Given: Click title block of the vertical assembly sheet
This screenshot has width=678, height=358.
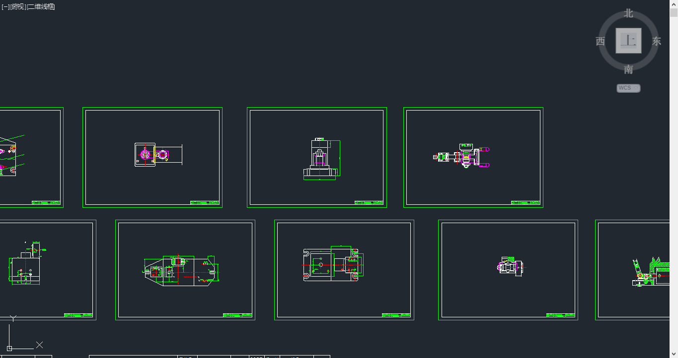Looking at the screenshot, I should point(369,202).
